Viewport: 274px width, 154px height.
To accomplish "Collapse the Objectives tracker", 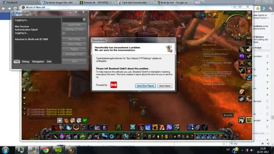I will [x=233, y=45].
